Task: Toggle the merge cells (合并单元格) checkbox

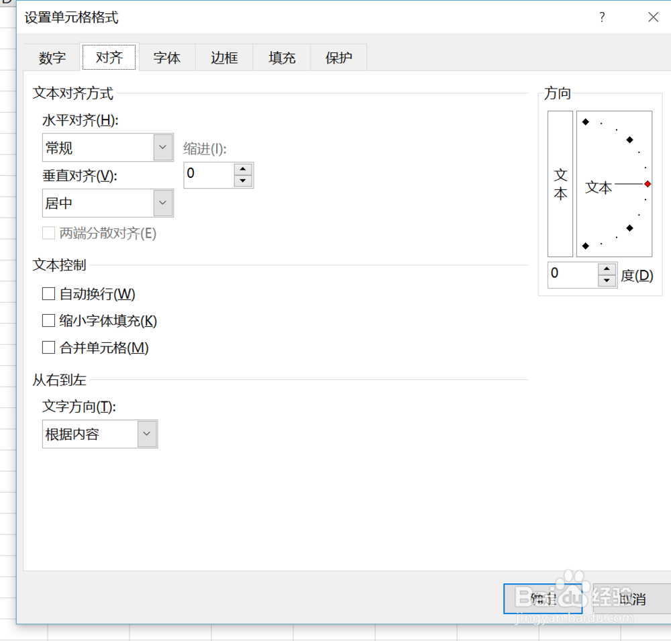Action: click(48, 348)
